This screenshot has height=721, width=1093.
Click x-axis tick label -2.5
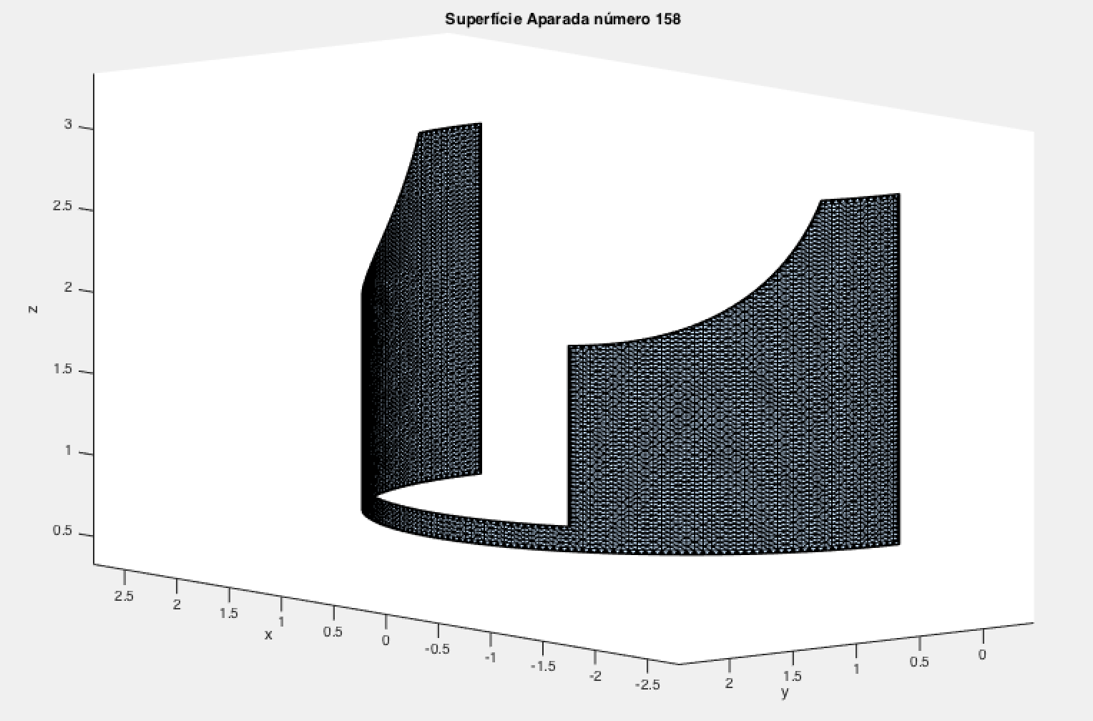648,685
